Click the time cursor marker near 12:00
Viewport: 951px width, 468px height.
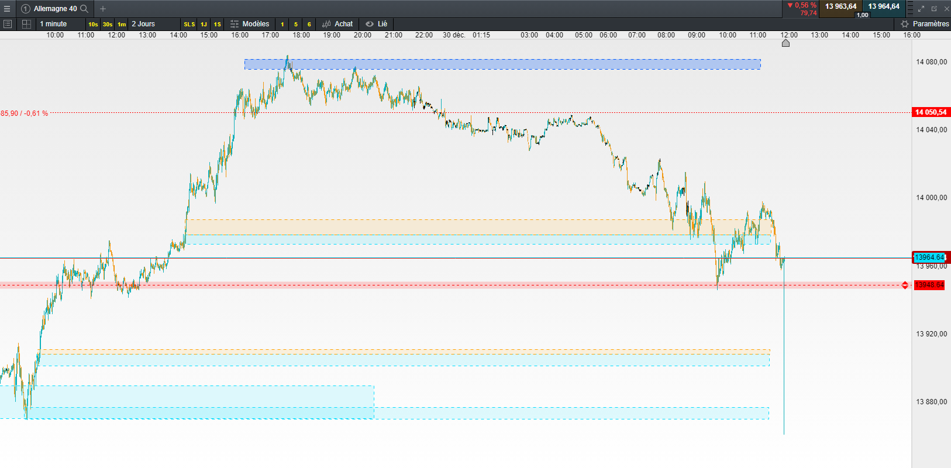[785, 43]
